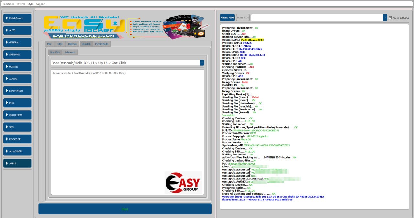Click the 'Exploiting Device [1]' log line
This screenshot has width=414, height=218.
tap(237, 94)
